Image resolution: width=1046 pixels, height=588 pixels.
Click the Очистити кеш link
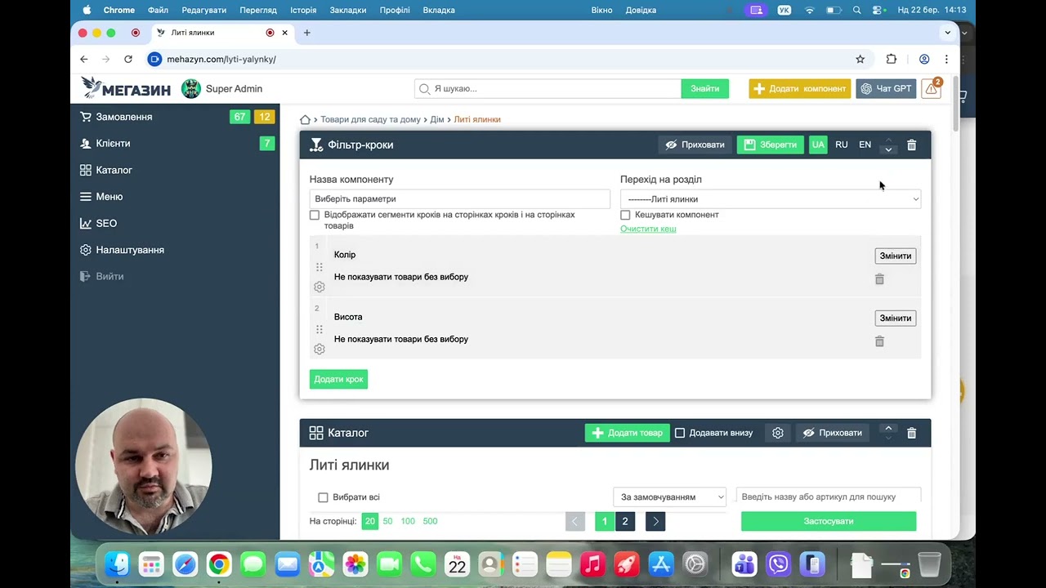[648, 229]
